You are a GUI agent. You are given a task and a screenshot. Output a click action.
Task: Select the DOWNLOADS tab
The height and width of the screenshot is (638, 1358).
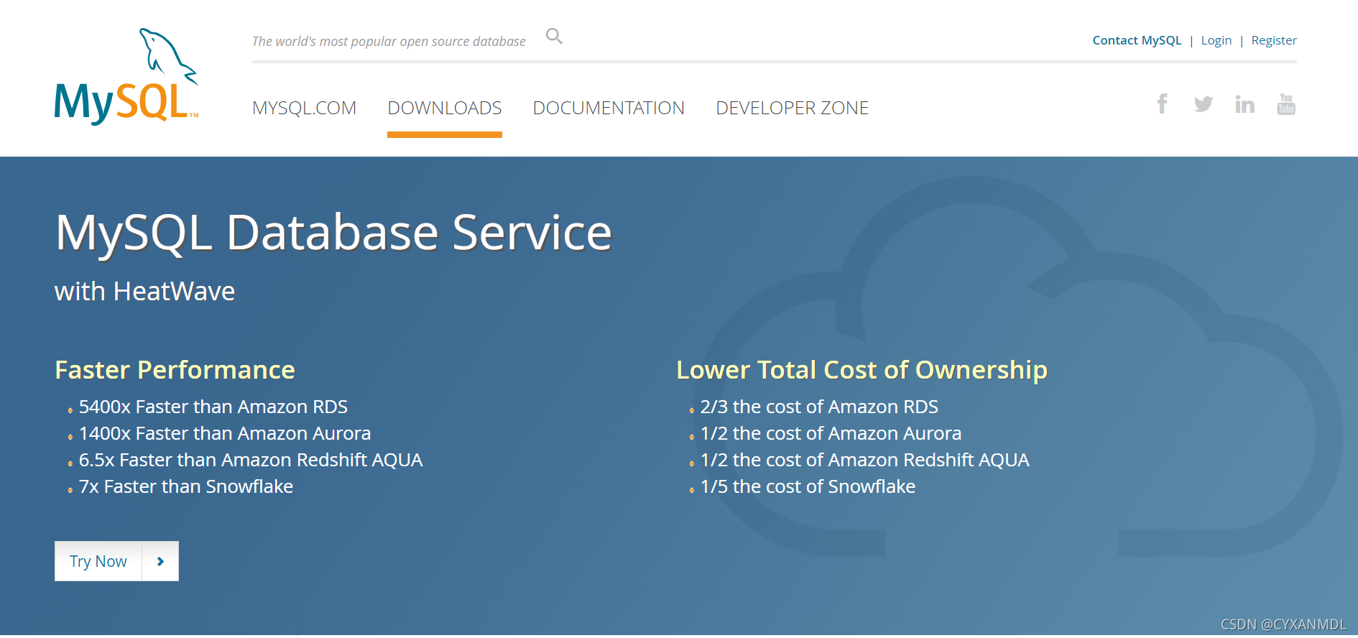445,108
